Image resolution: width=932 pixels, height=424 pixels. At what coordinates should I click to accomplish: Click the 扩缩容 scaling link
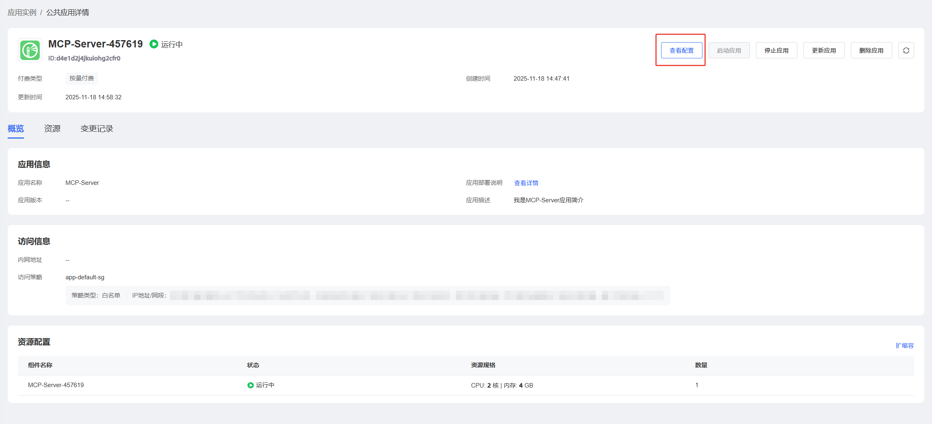tap(904, 346)
